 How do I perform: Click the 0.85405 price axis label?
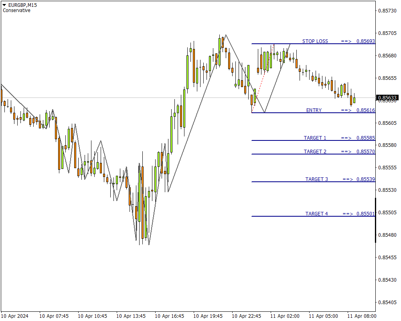click(387, 302)
